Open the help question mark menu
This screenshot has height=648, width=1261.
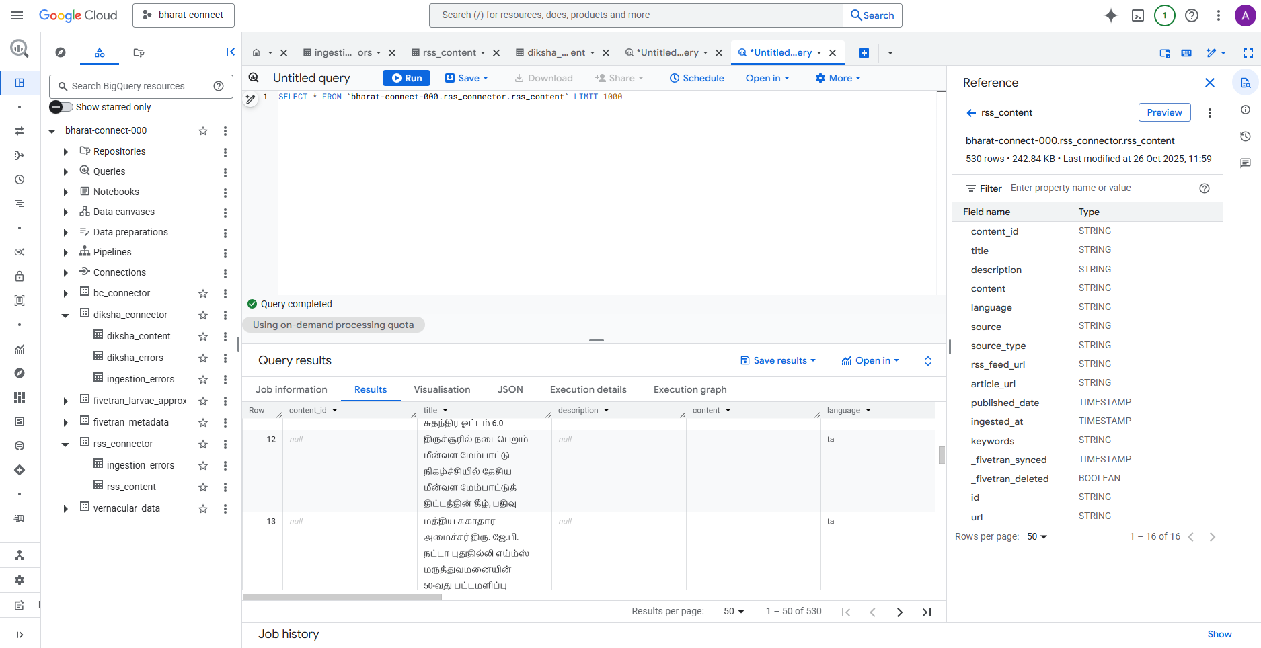[x=1192, y=15]
